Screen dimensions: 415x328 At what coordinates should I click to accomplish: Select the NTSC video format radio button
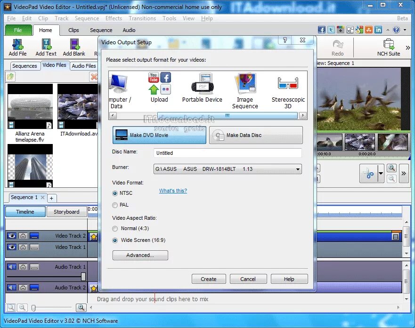pos(115,193)
